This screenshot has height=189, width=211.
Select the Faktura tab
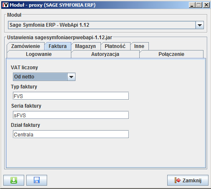[x=58, y=46]
